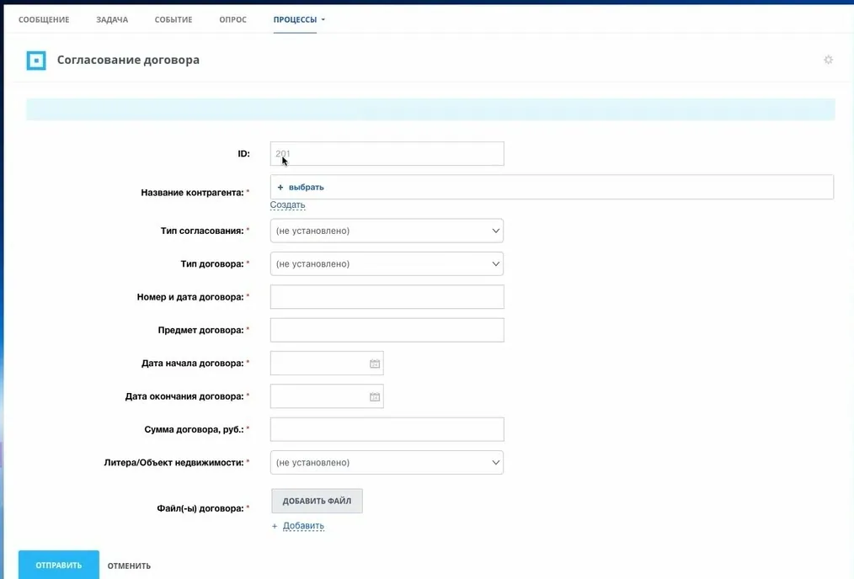Click the Добавить файл button
854x579 pixels.
coord(317,501)
